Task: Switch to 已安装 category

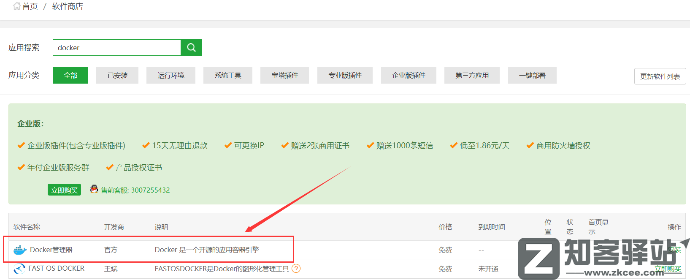Action: coord(117,75)
